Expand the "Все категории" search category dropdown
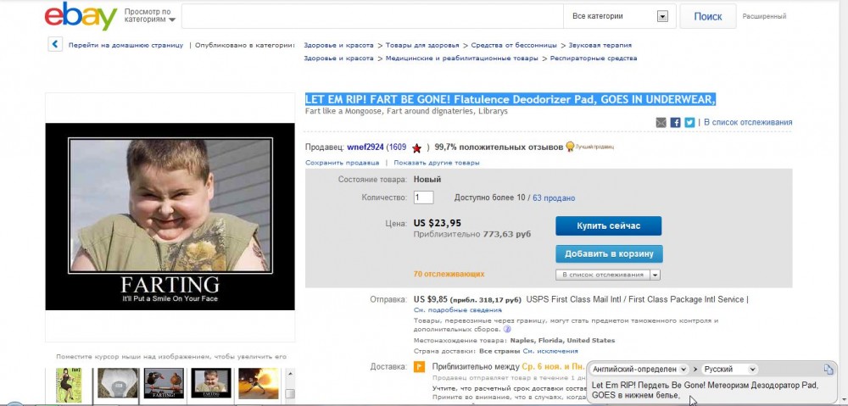 pyautogui.click(x=662, y=16)
